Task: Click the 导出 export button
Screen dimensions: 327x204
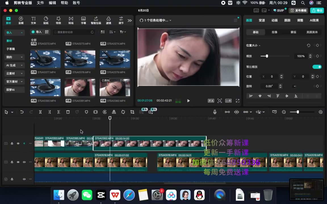Action: [317, 10]
